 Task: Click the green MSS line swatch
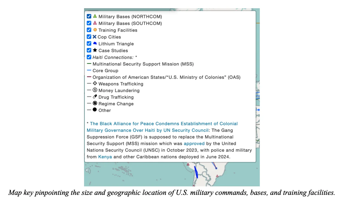pos(89,64)
